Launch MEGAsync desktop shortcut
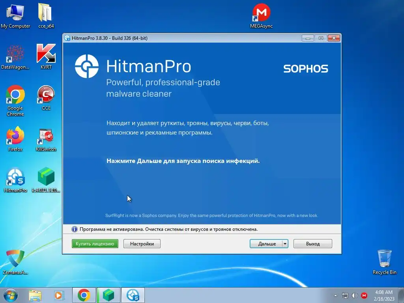The image size is (404, 303). click(x=261, y=15)
